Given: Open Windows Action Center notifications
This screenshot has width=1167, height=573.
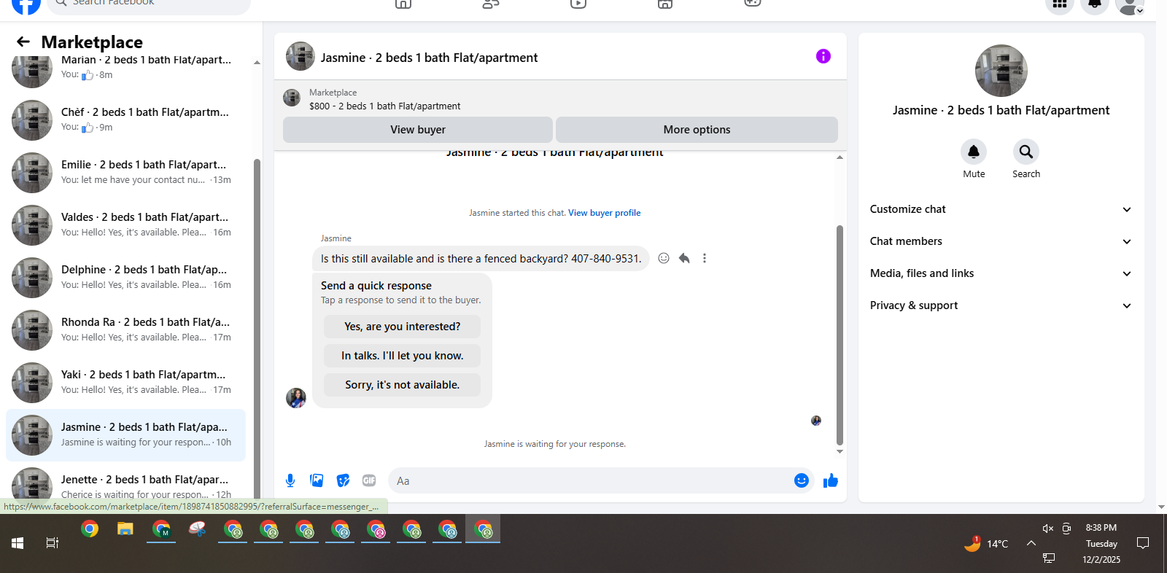Looking at the screenshot, I should (x=1143, y=543).
